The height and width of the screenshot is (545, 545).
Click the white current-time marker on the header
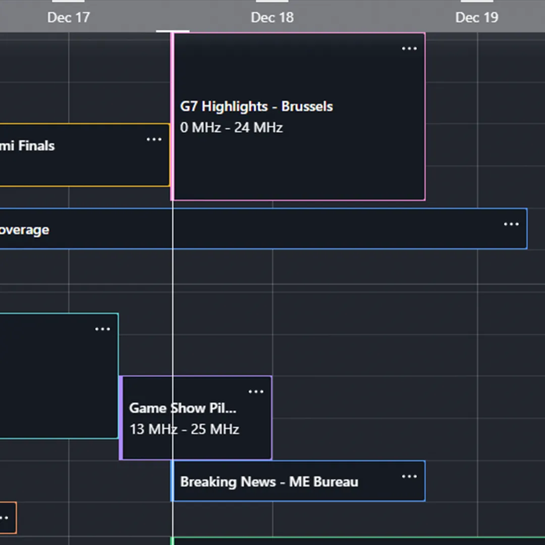click(173, 31)
